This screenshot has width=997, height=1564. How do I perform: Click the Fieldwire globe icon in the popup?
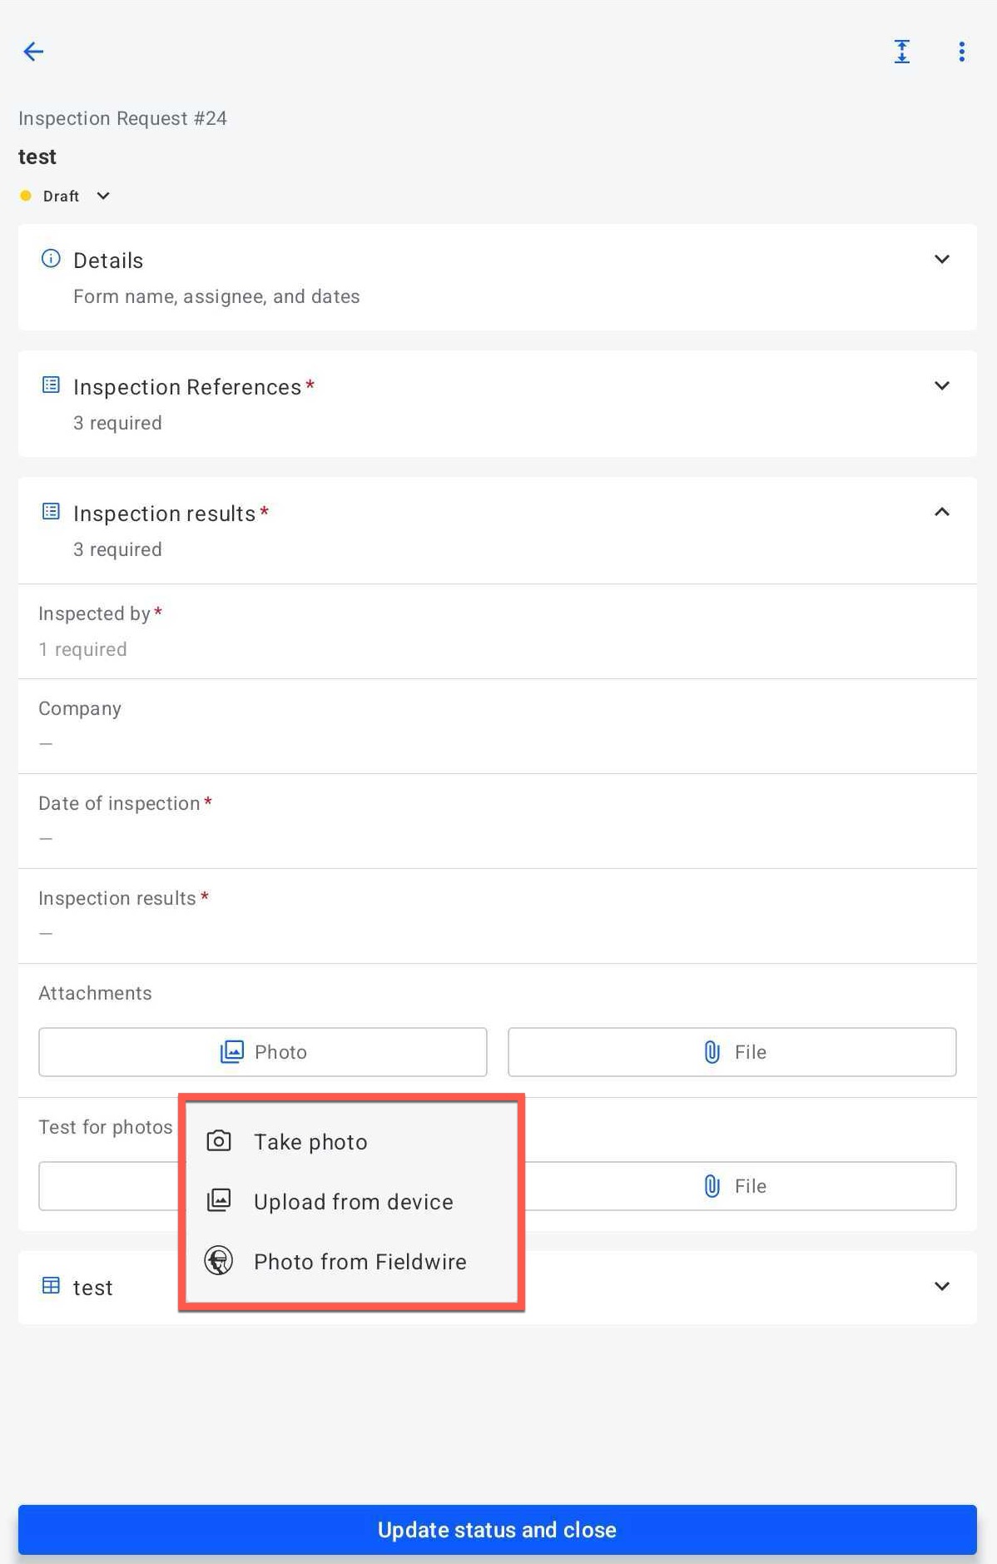tap(217, 1261)
